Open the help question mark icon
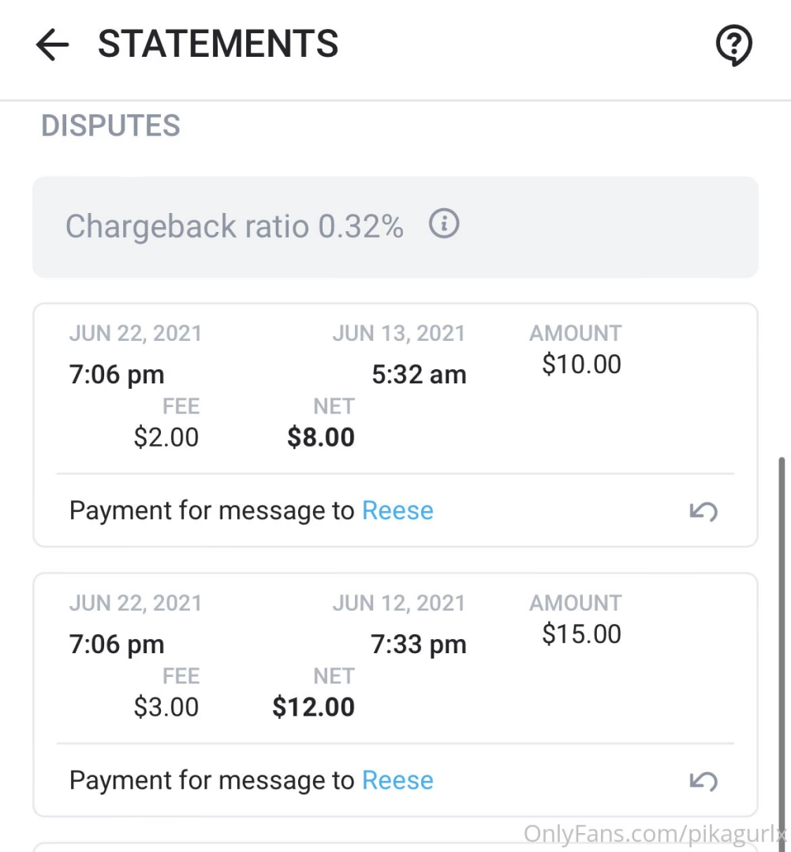This screenshot has width=791, height=852. [733, 46]
